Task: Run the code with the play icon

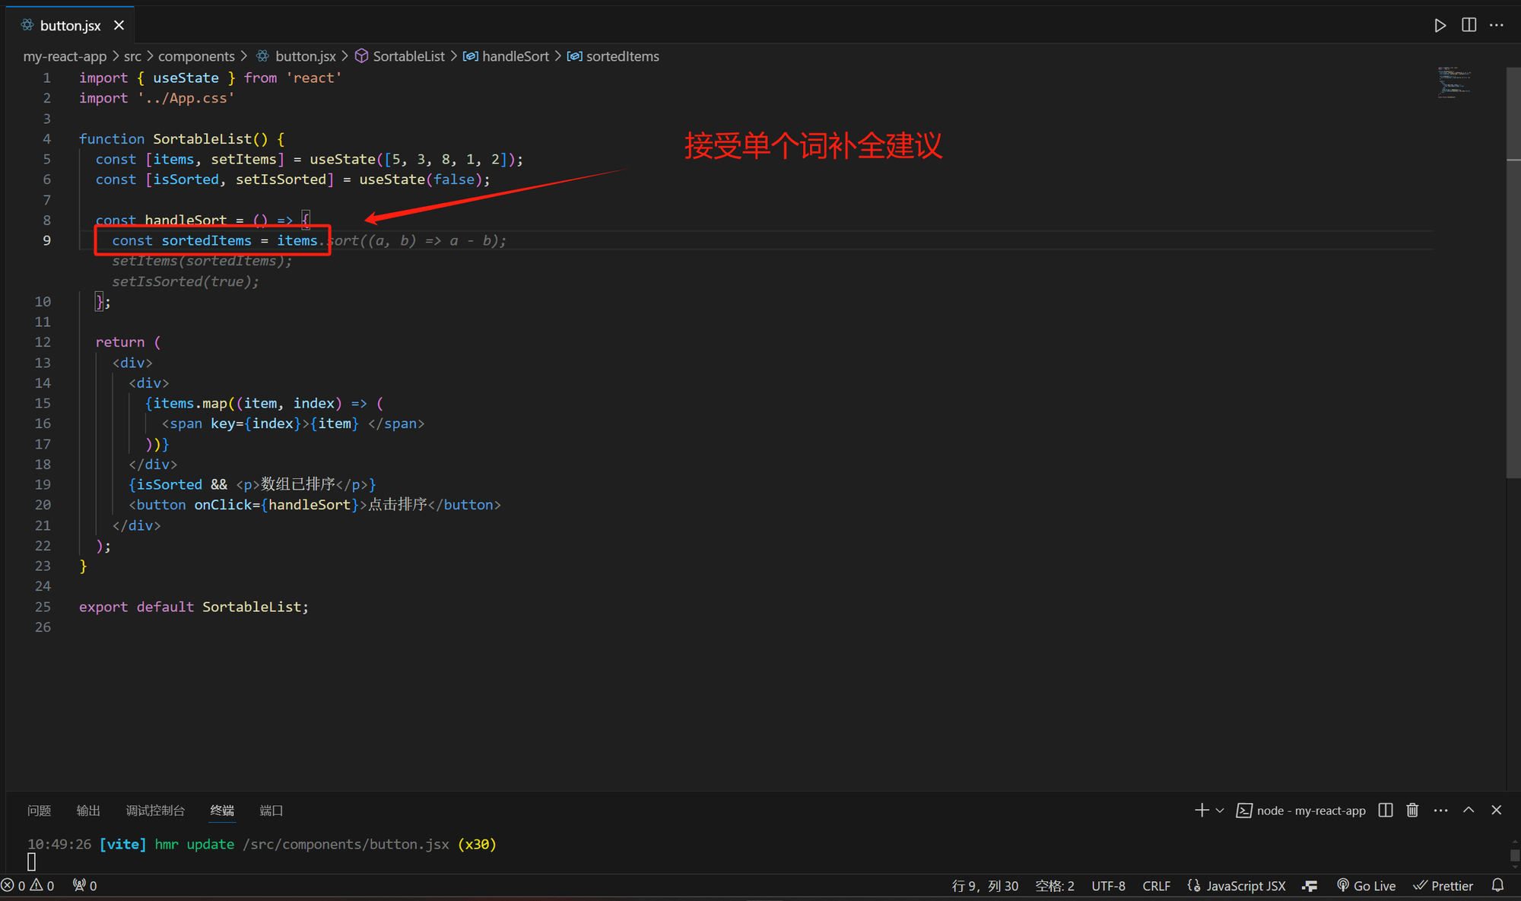Action: click(1440, 25)
